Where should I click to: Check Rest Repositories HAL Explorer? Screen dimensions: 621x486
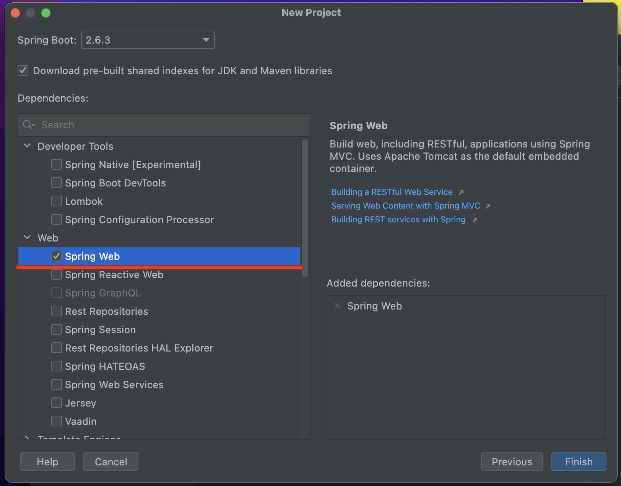coord(57,348)
